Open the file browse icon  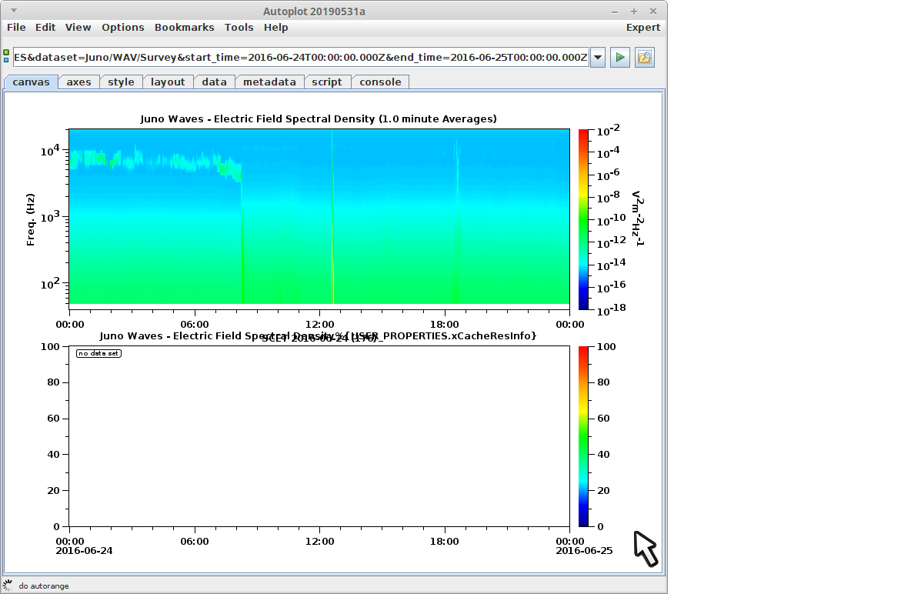click(x=644, y=58)
